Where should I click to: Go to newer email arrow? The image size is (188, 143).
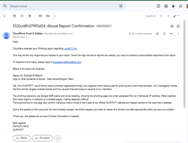(x=161, y=16)
